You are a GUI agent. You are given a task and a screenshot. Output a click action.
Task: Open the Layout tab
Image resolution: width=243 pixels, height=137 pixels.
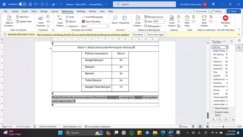click(55, 11)
